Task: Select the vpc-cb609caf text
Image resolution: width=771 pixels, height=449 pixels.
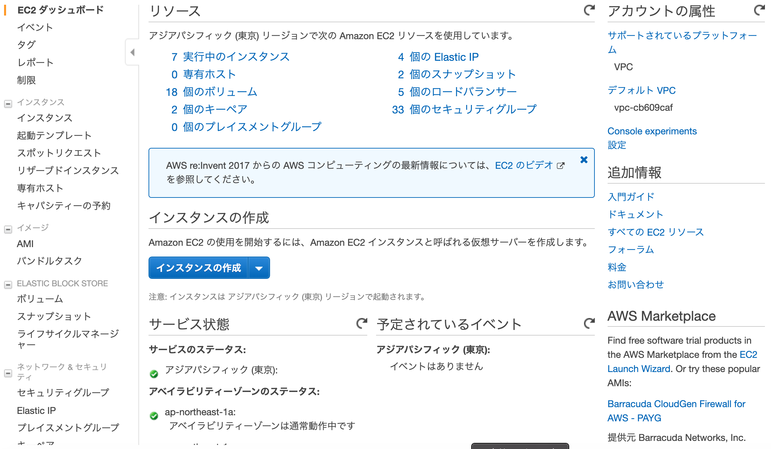Action: (x=643, y=108)
